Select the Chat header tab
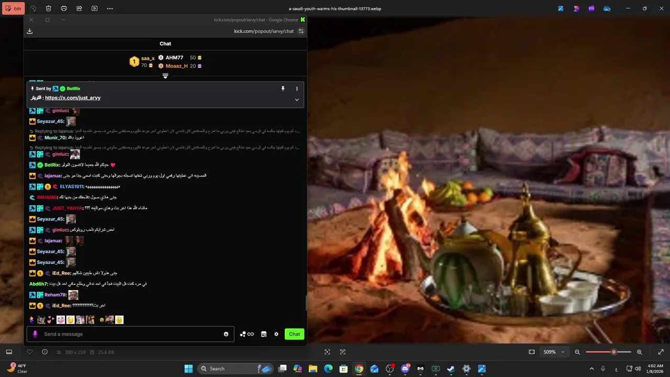 point(165,43)
